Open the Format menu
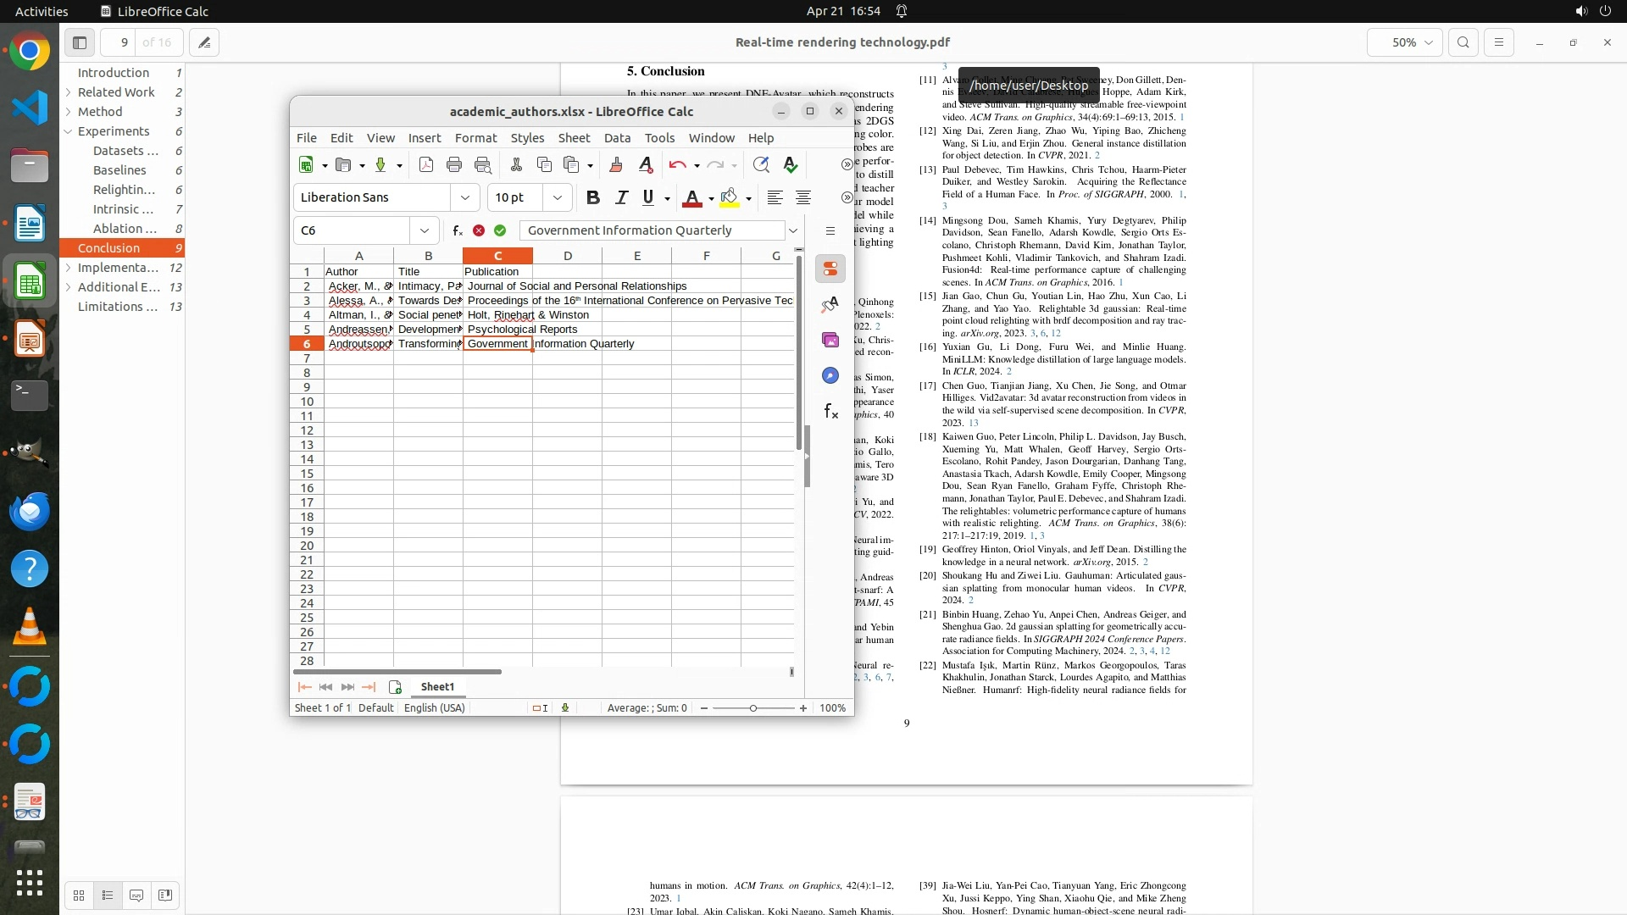 475,138
